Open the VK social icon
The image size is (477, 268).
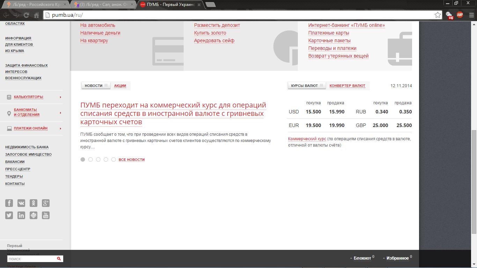pyautogui.click(x=21, y=203)
